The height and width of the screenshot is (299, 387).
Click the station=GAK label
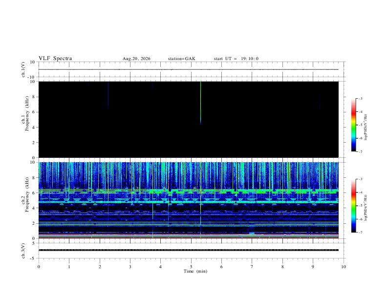click(x=181, y=59)
